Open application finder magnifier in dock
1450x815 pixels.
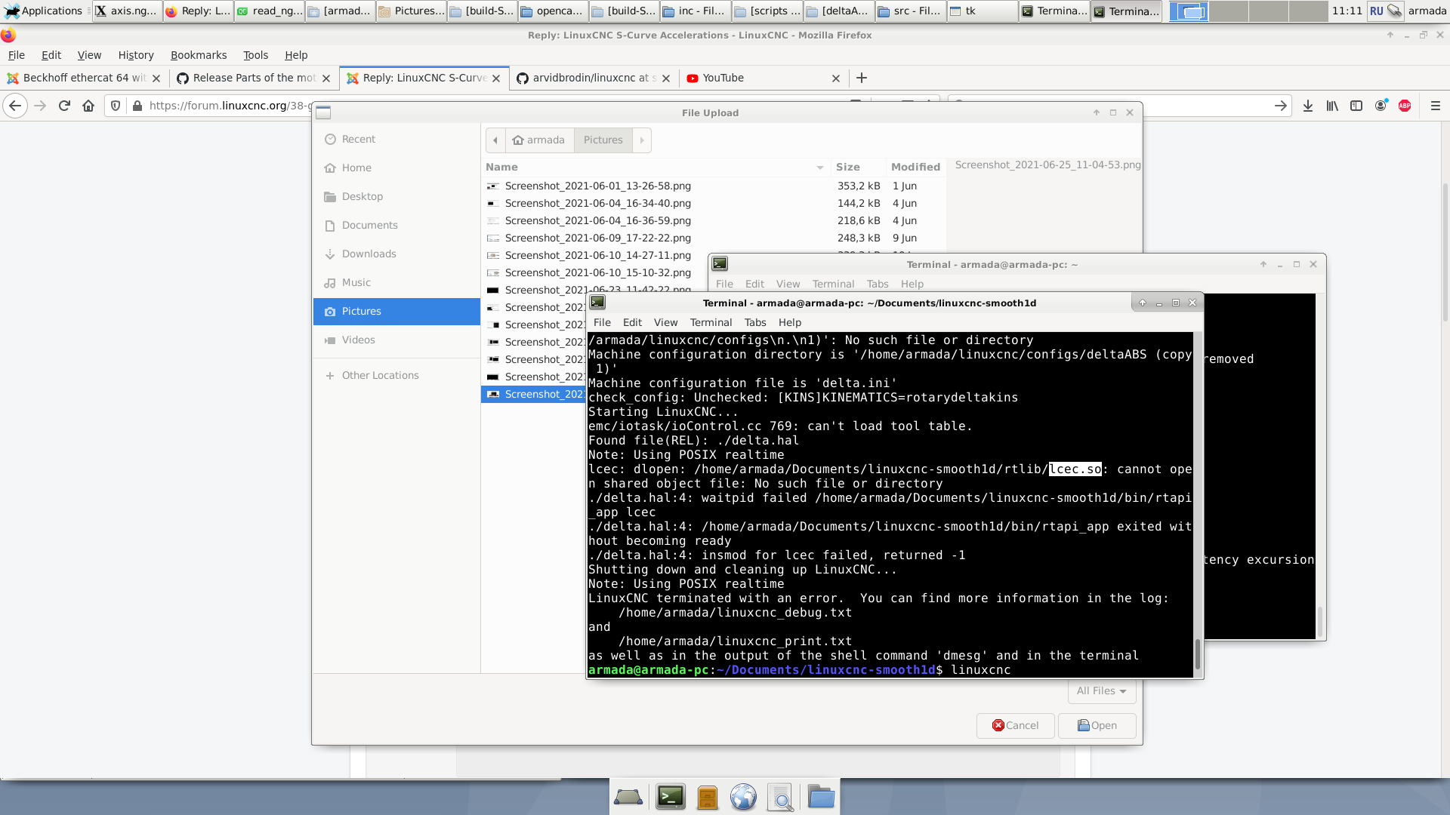point(781,797)
